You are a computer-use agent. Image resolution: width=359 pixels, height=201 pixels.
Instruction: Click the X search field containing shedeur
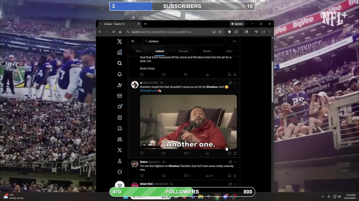[184, 41]
